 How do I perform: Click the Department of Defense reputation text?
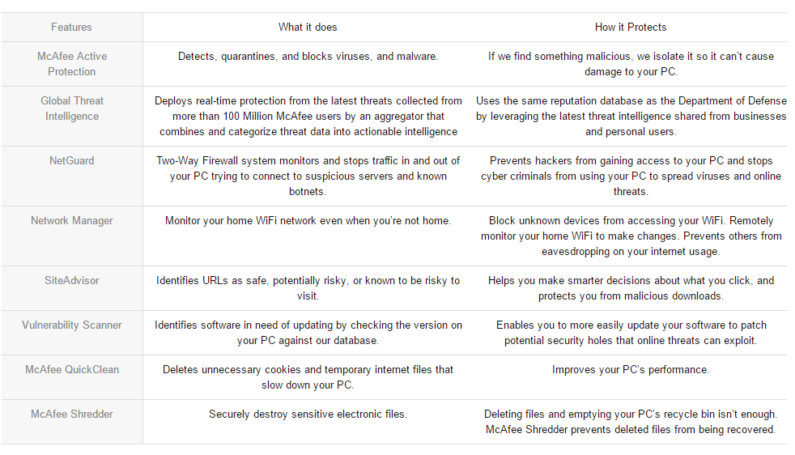click(x=631, y=116)
